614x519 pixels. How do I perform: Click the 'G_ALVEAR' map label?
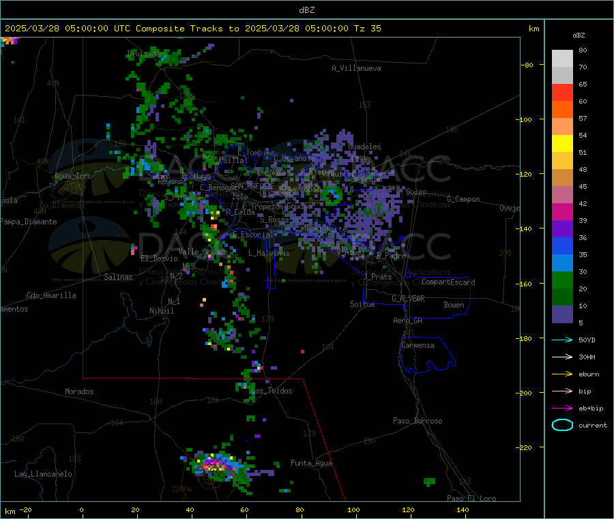(x=408, y=299)
